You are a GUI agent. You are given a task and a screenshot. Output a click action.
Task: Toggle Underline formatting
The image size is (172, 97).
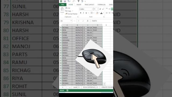tap(86, 13)
